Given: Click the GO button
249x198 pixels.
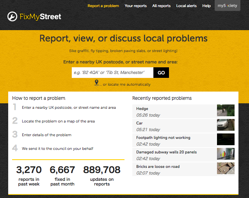Looking at the screenshot, I should (161, 72).
